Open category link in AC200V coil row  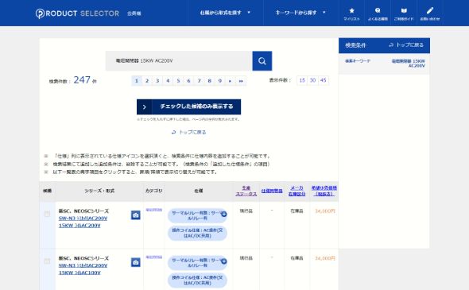[x=153, y=210]
